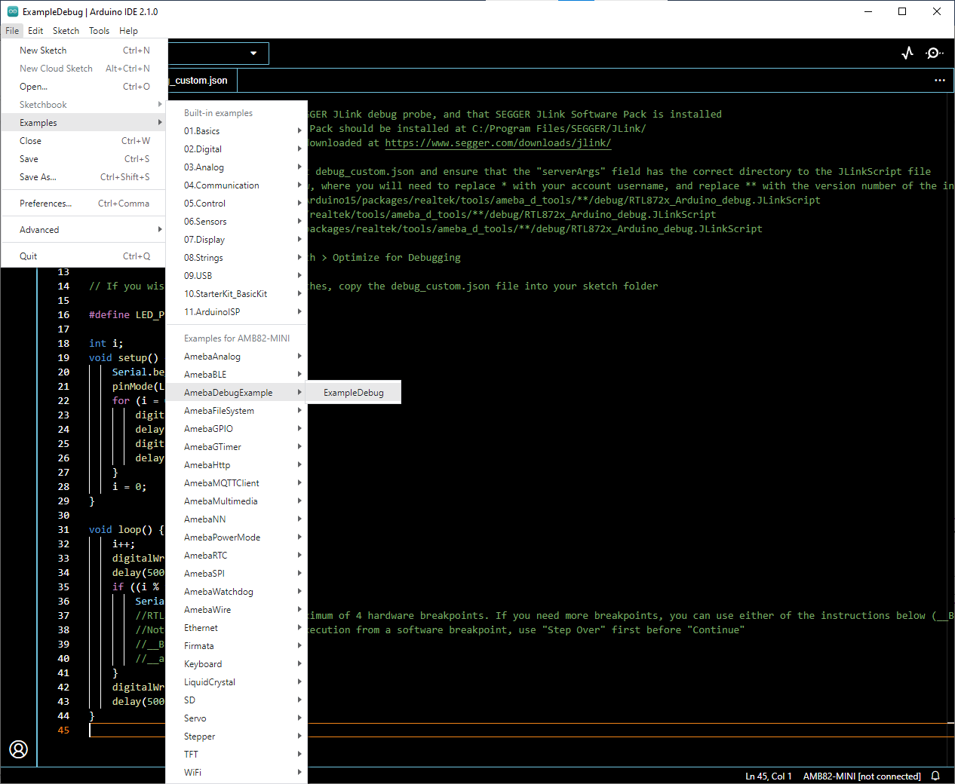Select Quit from the File menu

pos(84,256)
